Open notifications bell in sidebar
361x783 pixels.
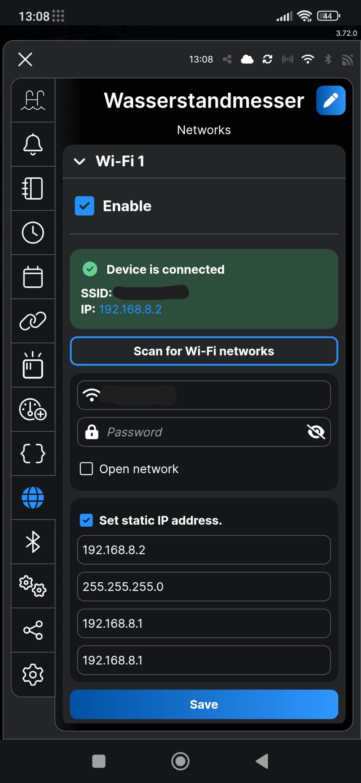click(33, 144)
